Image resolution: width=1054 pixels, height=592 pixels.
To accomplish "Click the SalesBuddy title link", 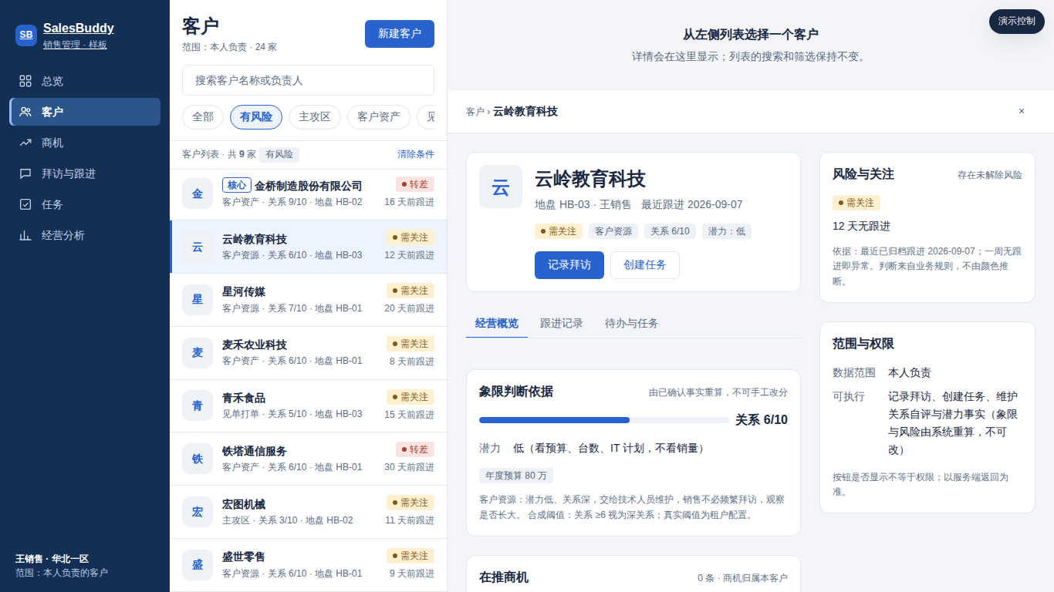I will coord(79,29).
